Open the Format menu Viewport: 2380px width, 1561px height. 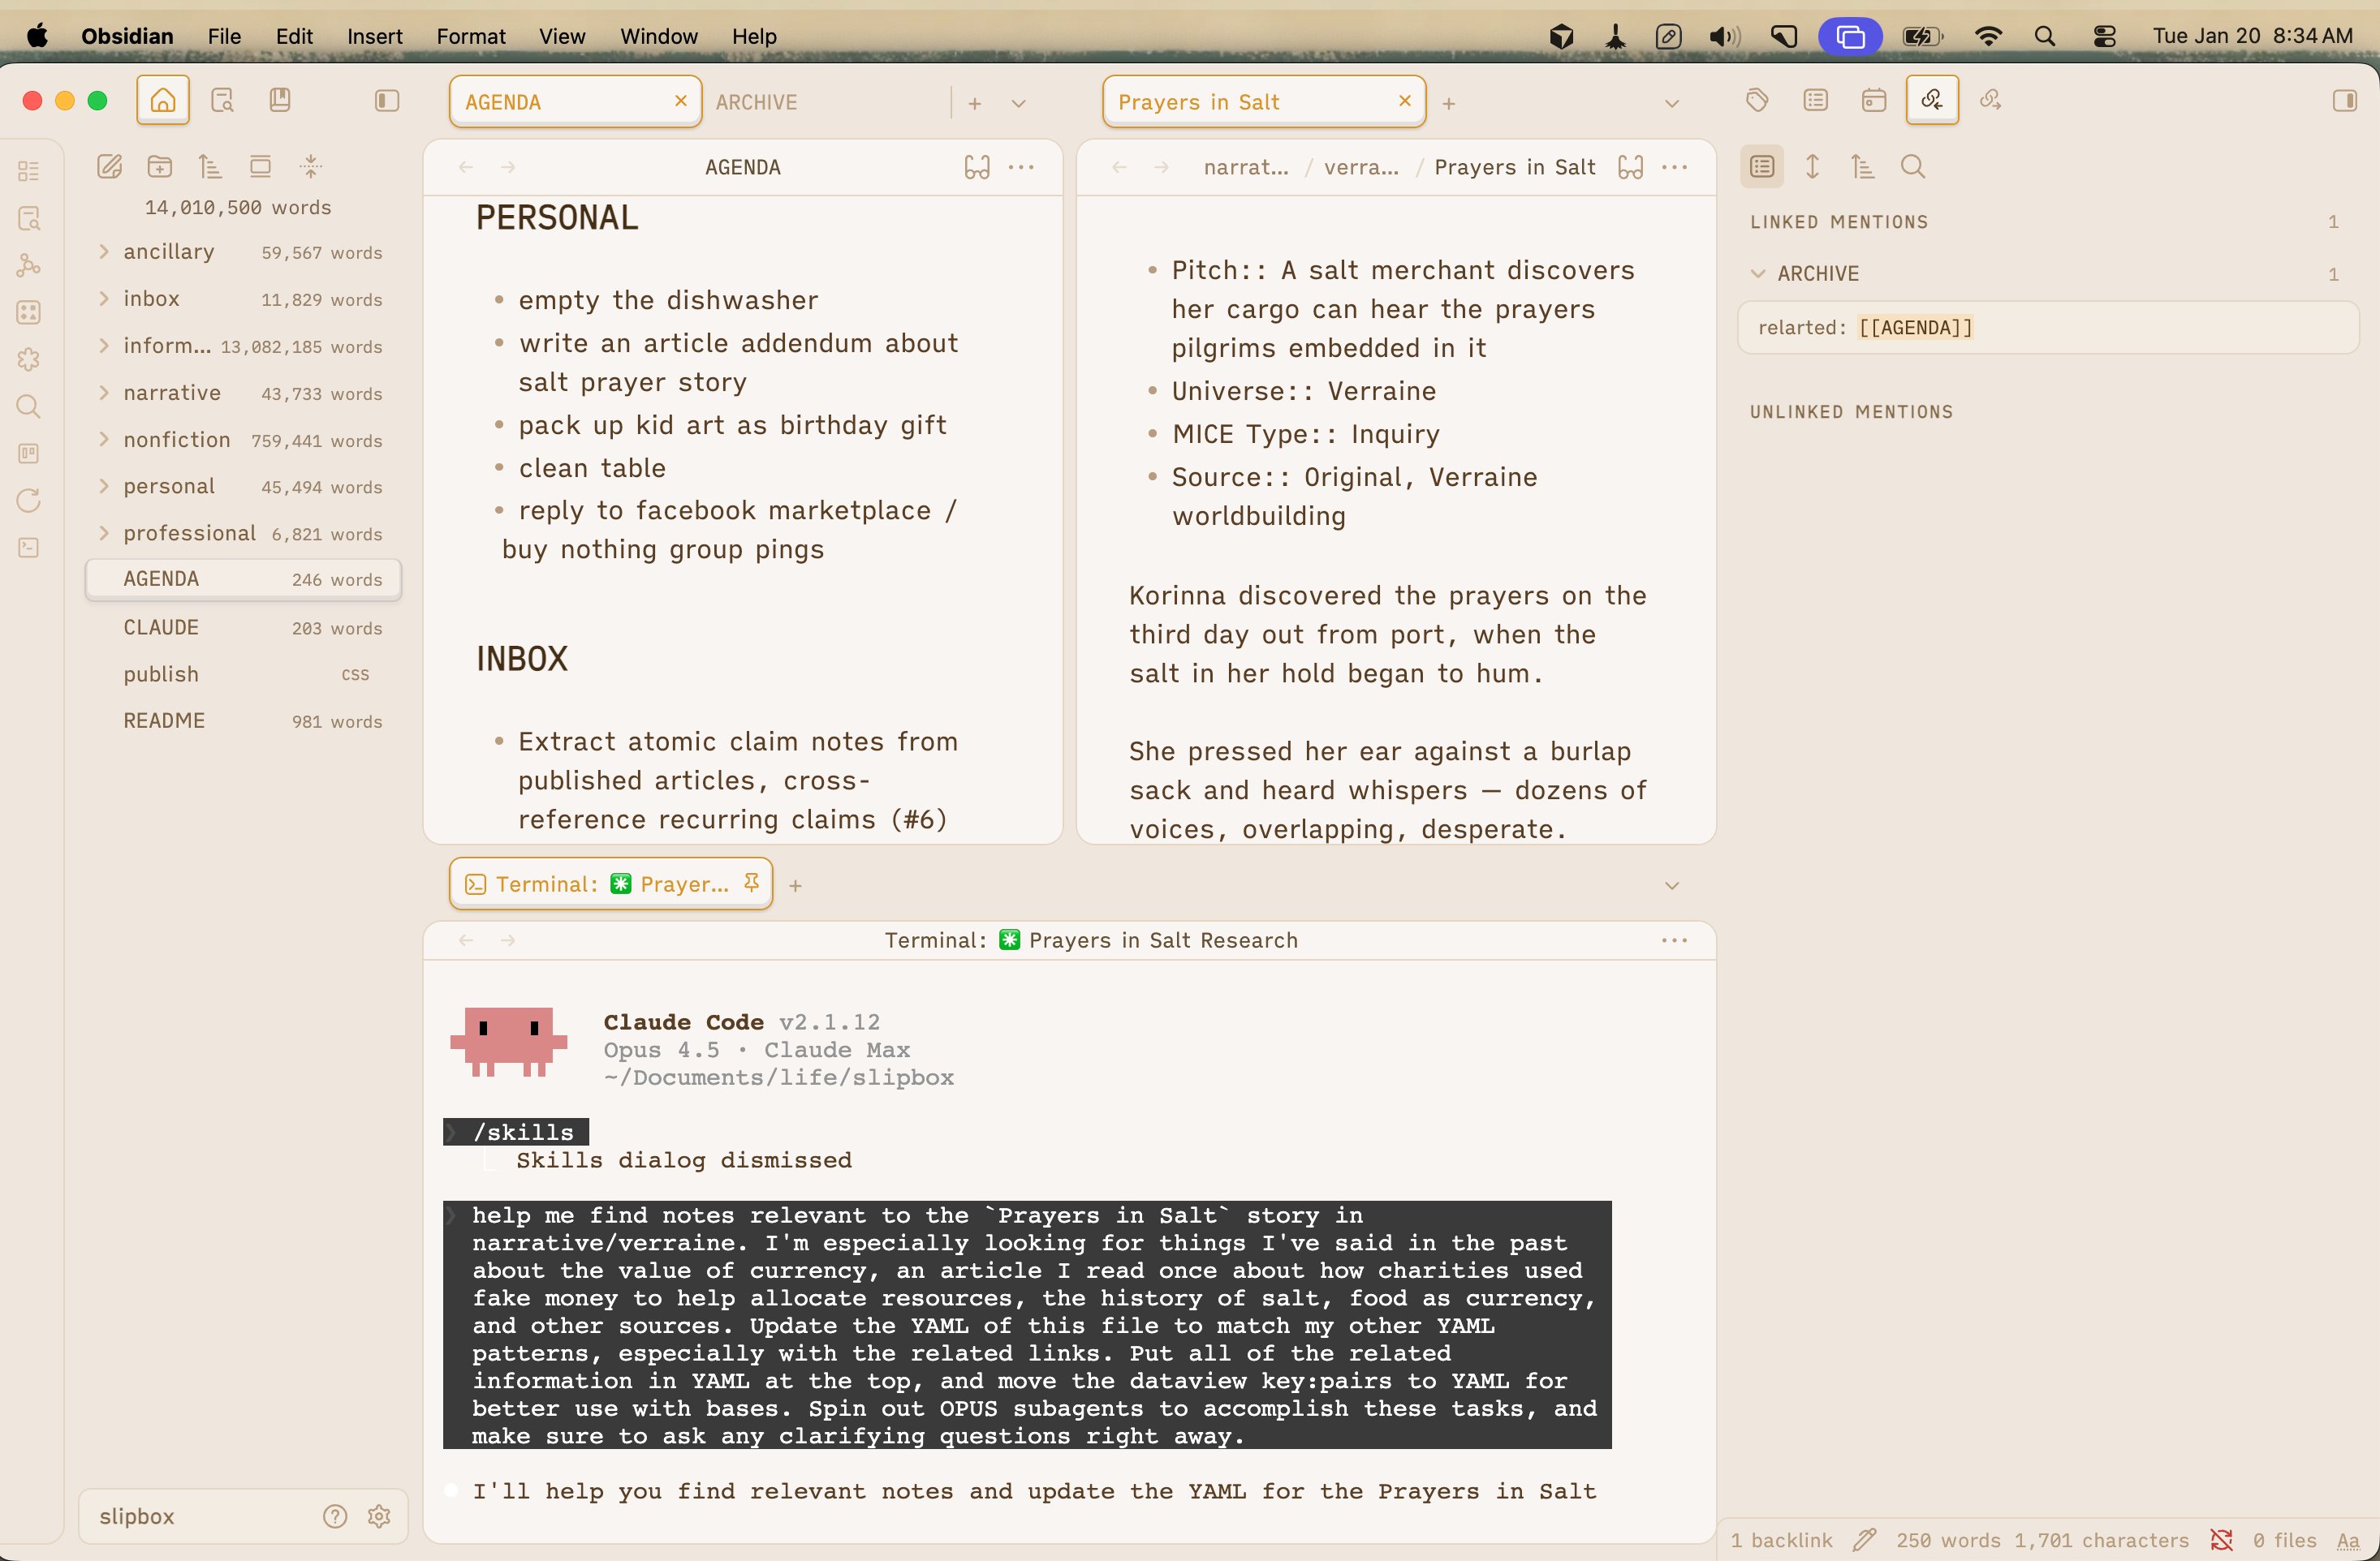click(471, 36)
